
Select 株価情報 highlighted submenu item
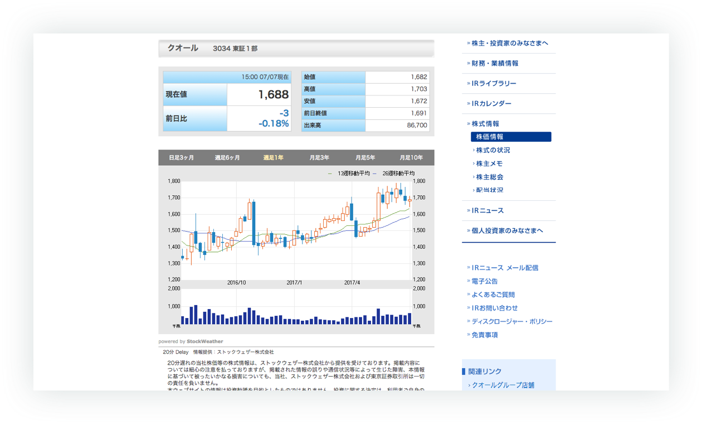[511, 137]
